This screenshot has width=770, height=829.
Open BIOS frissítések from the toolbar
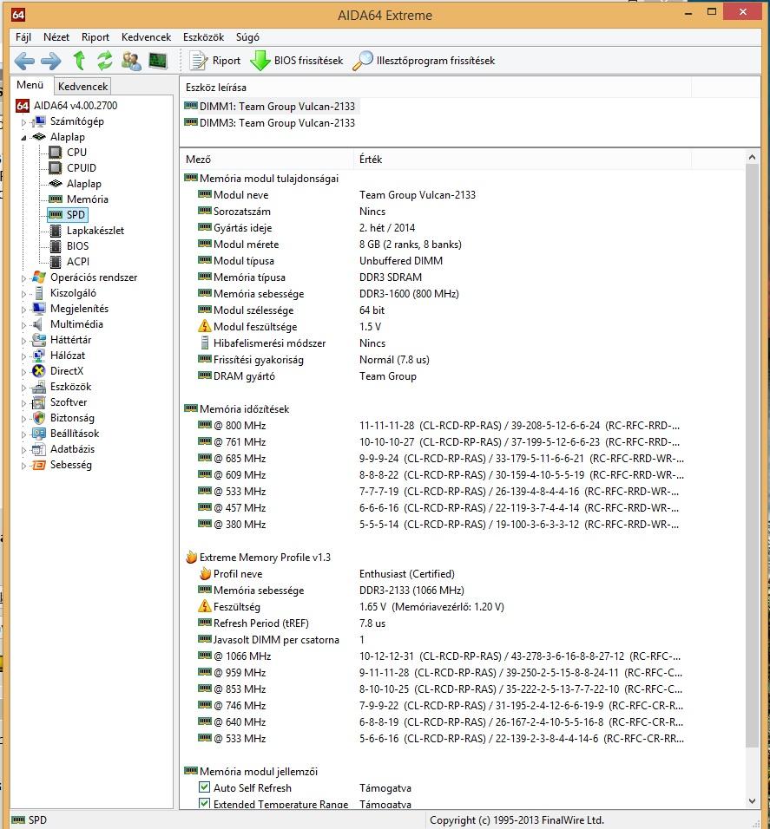point(296,61)
